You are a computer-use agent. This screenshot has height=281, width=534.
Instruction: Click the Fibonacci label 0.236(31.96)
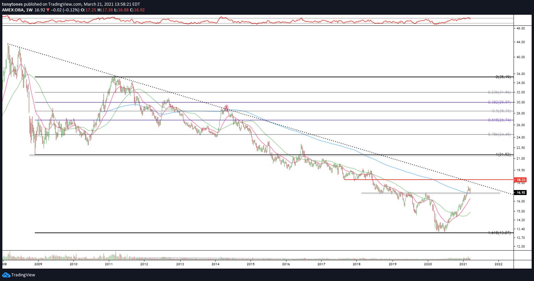(x=499, y=92)
